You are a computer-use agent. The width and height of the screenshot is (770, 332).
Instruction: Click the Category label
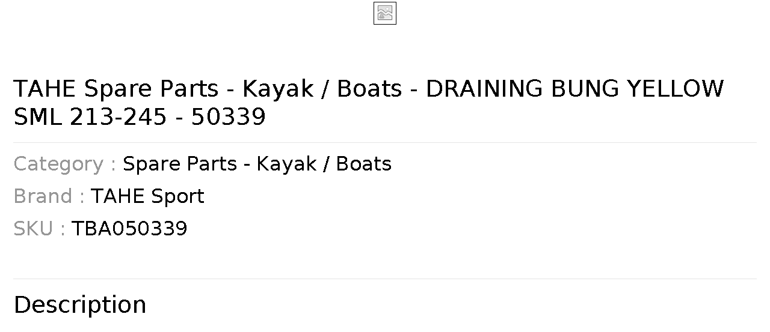(64, 164)
